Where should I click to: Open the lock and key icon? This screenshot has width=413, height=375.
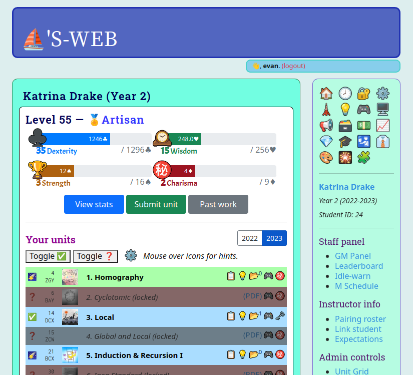coord(363,94)
